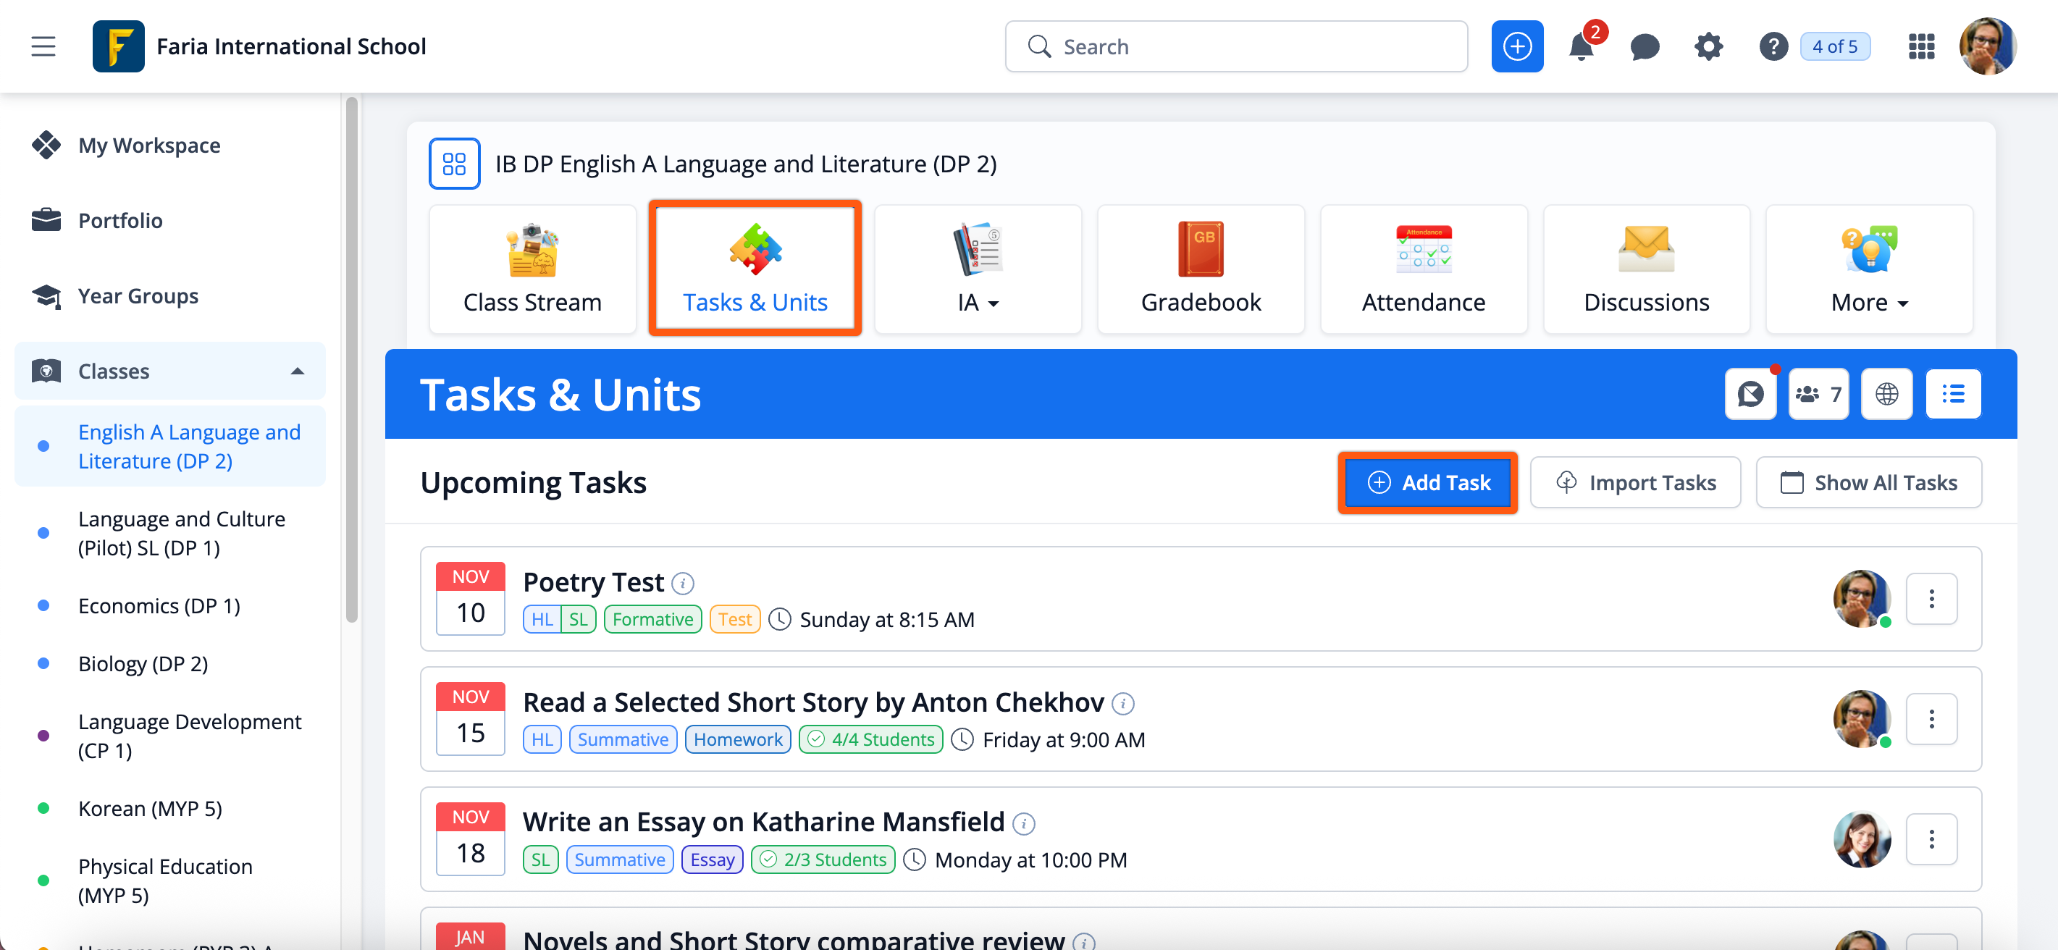2058x950 pixels.
Task: Click the messages chat bubble icon
Action: (x=1645, y=47)
